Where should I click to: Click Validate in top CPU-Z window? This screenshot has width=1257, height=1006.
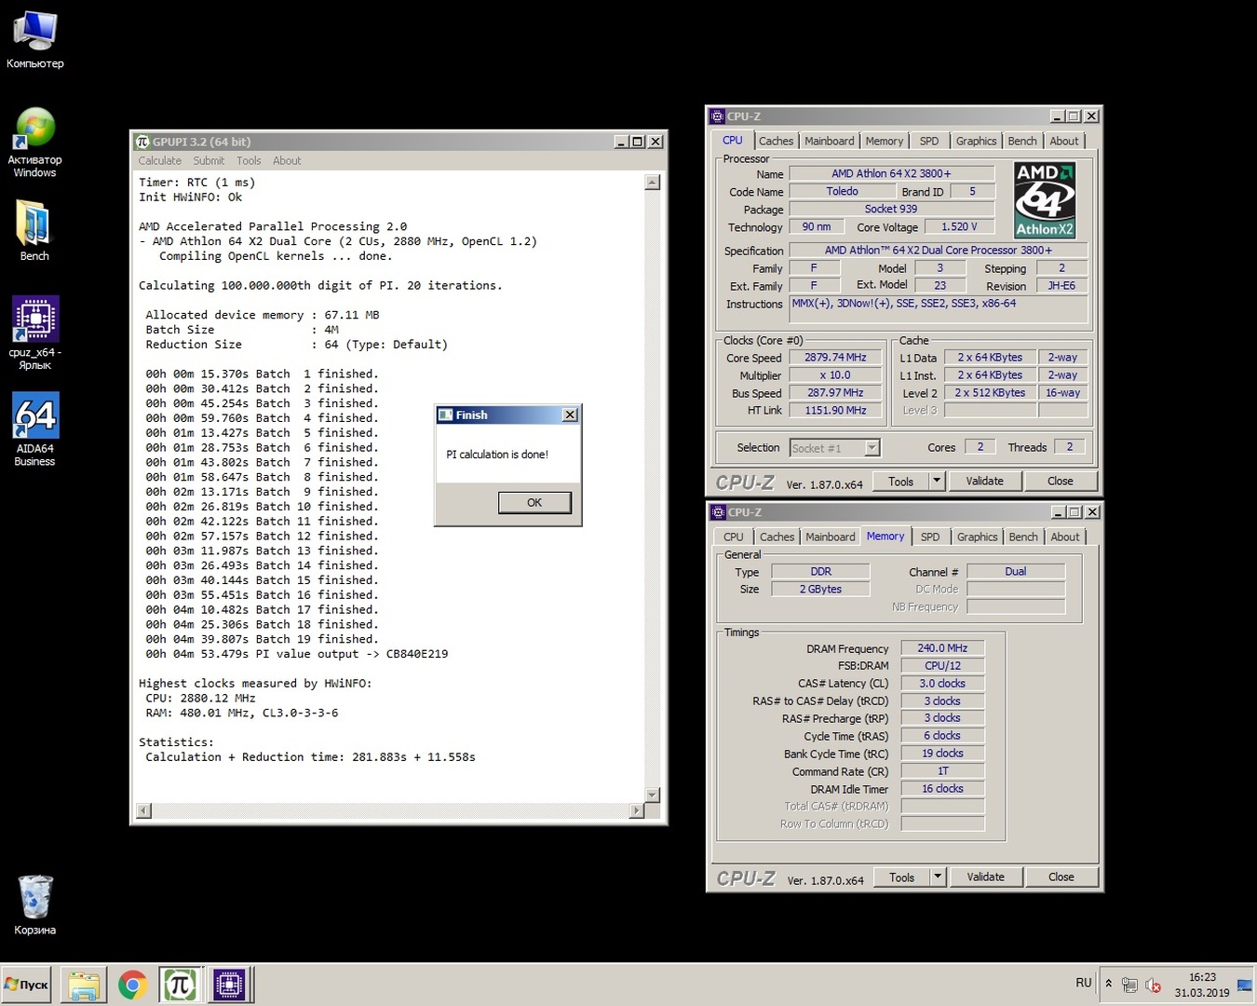tap(985, 482)
